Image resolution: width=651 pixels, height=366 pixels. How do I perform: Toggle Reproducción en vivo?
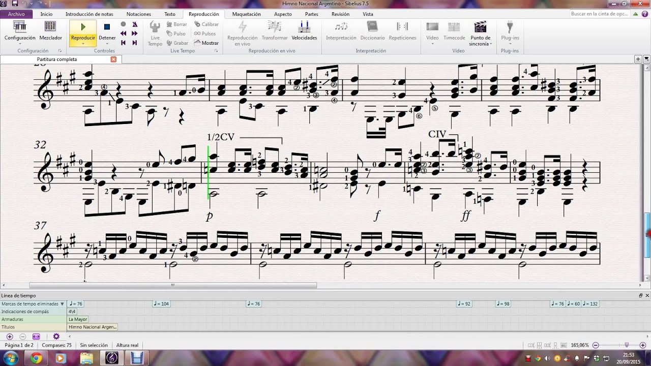(x=242, y=33)
